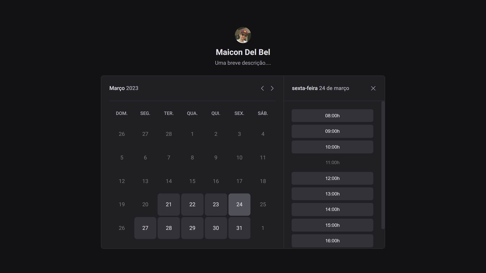Choose the highlighted day 24
Viewport: 486px width, 273px height.
239,204
